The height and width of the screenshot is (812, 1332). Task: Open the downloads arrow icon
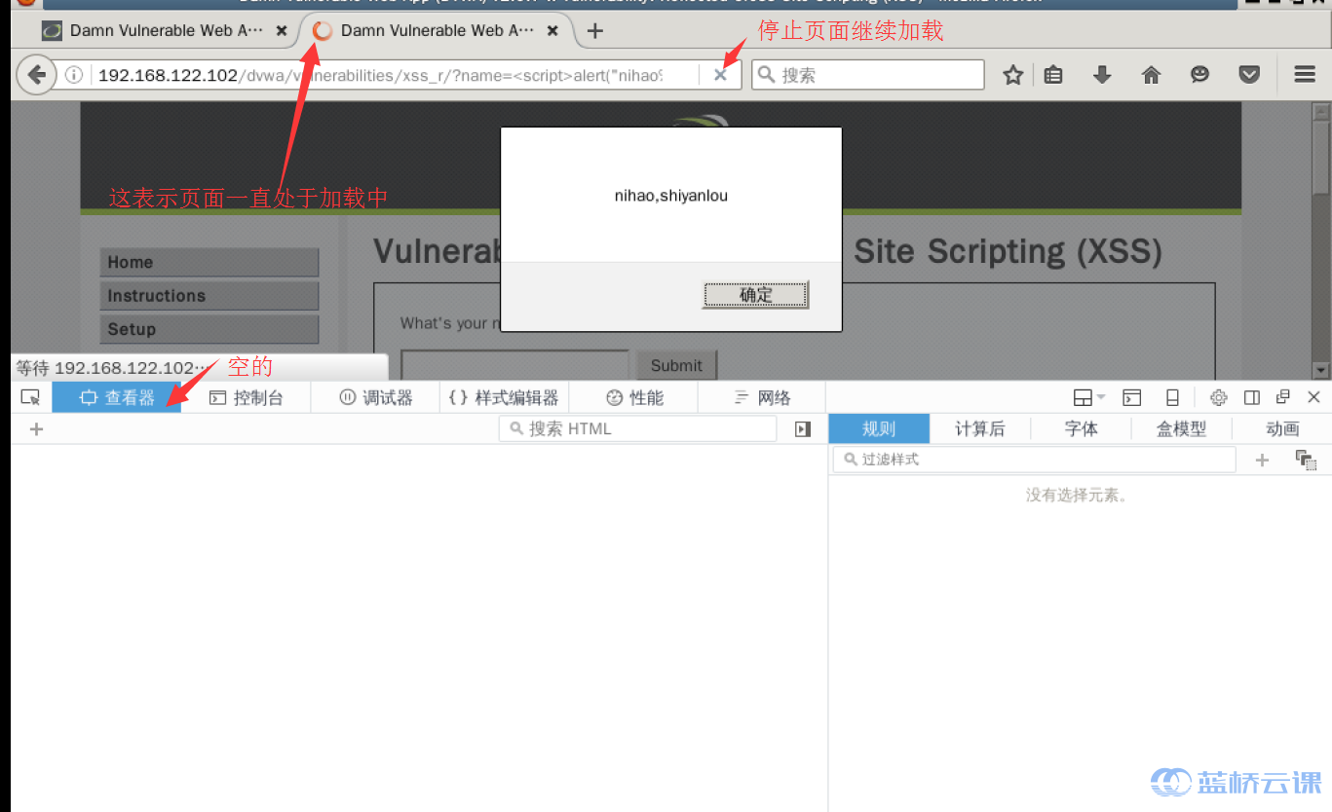point(1102,75)
